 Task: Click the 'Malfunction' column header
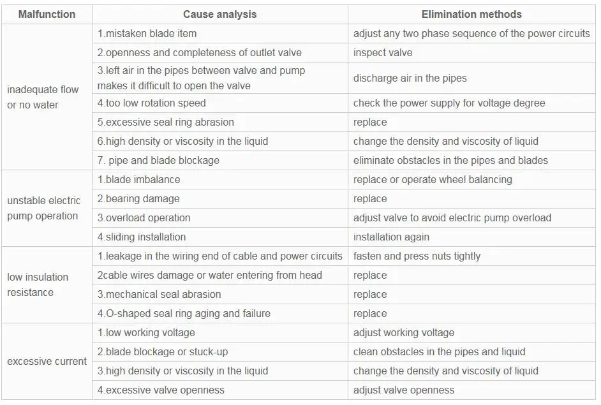click(47, 14)
